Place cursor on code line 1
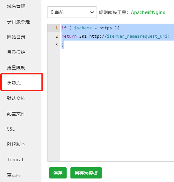The height and width of the screenshot is (182, 174). click(91, 28)
